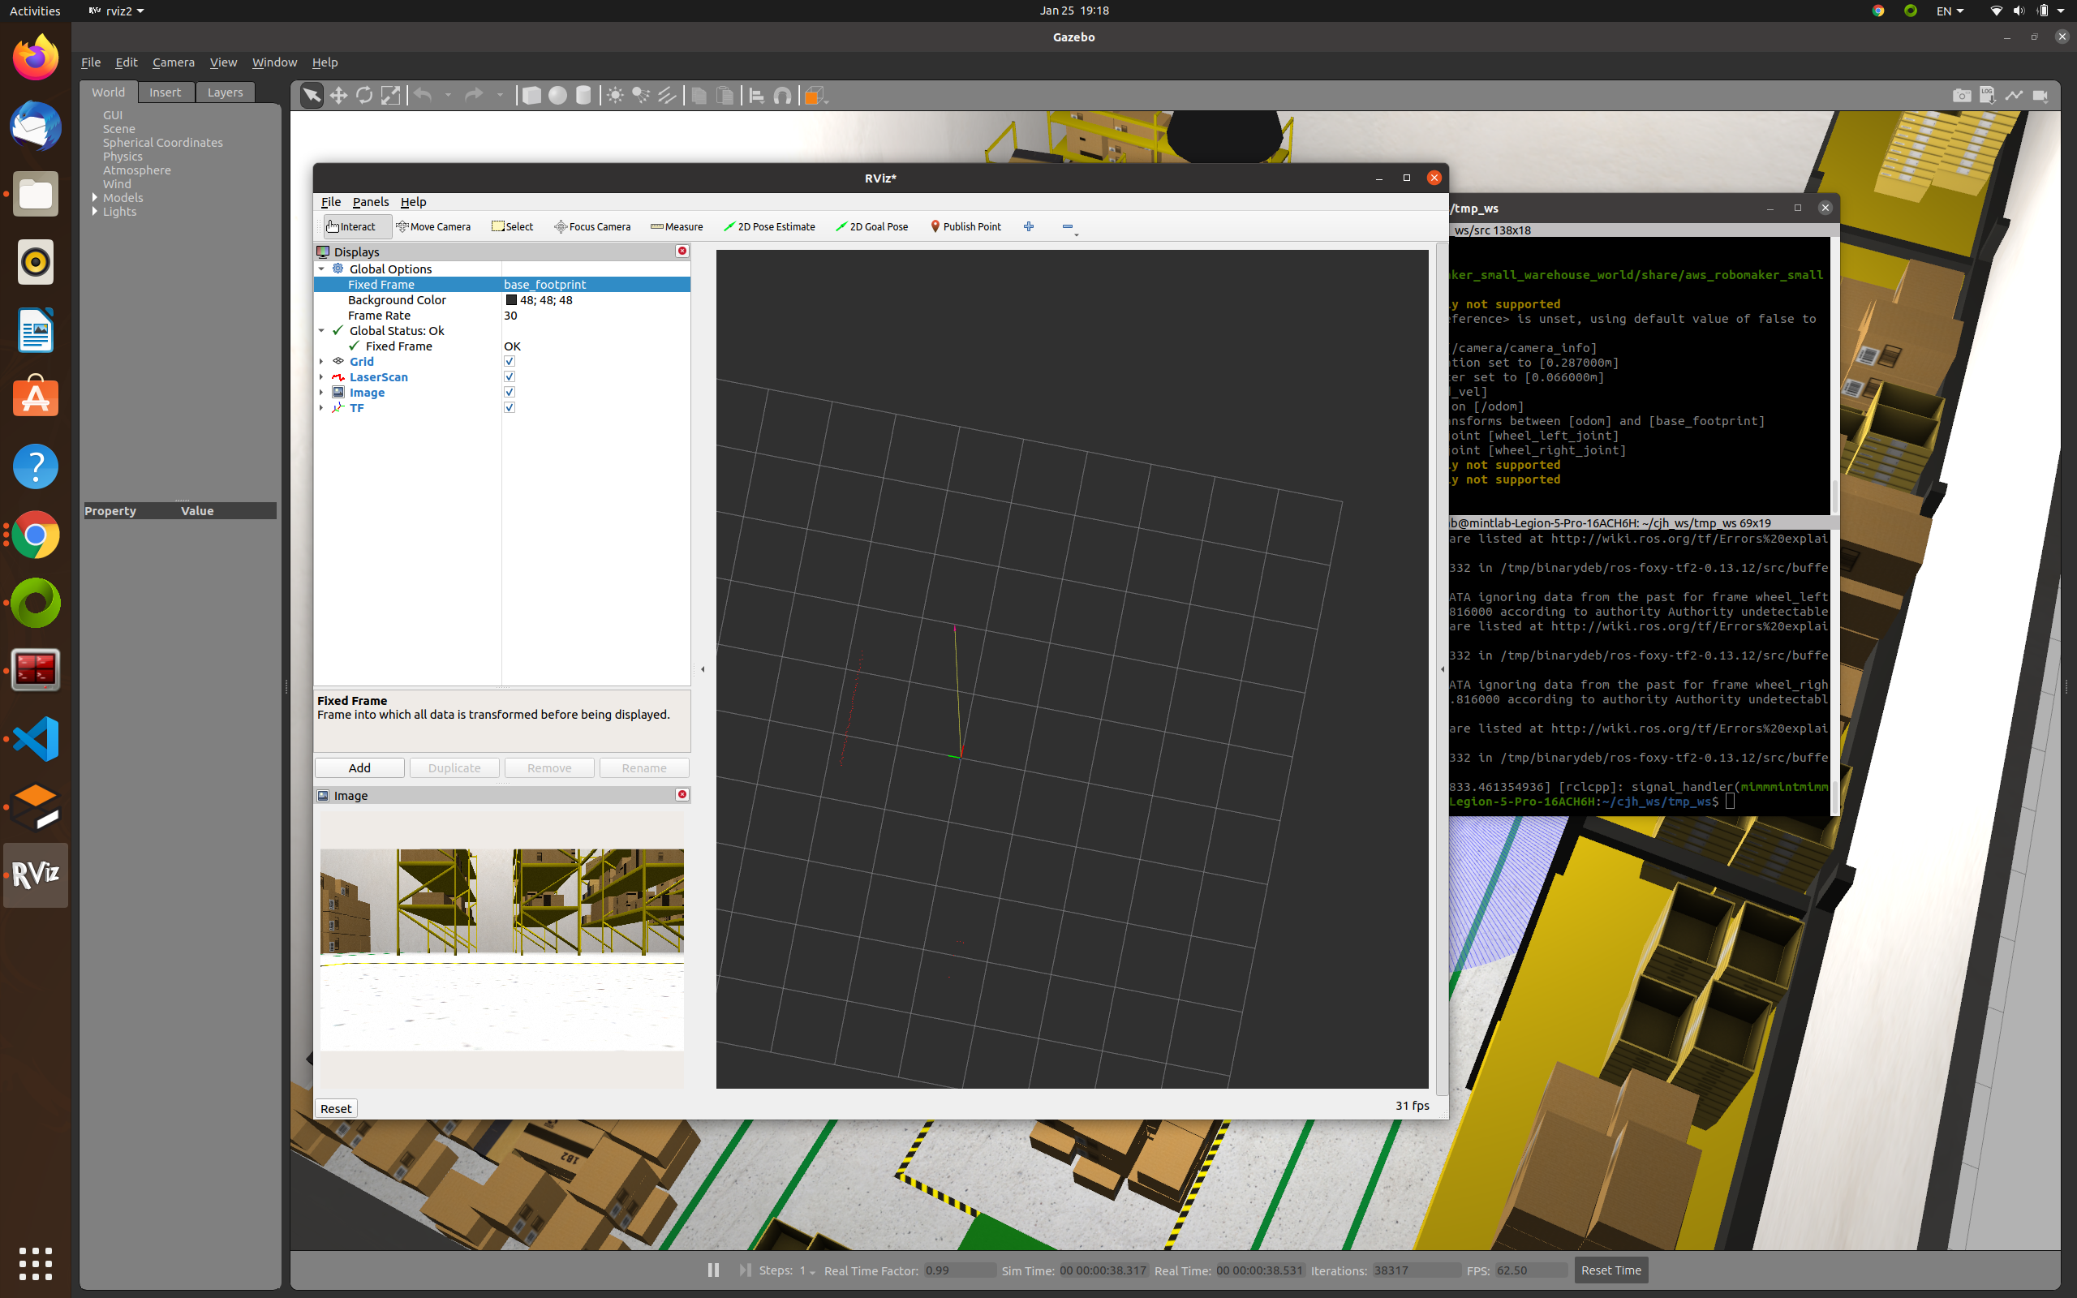Toggle the TF display checkbox
2077x1298 pixels.
509,408
